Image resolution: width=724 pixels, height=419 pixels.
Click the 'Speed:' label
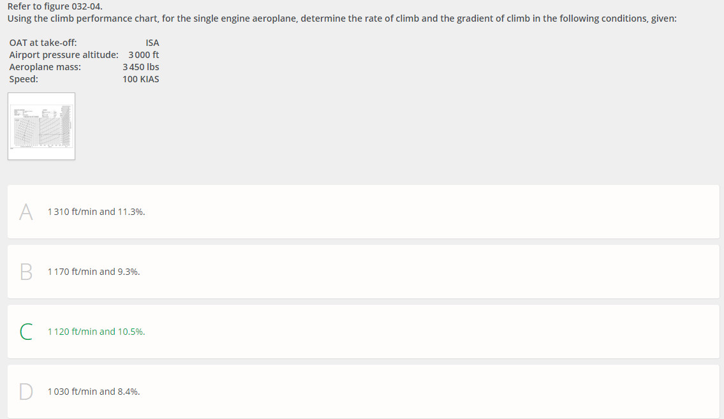24,79
